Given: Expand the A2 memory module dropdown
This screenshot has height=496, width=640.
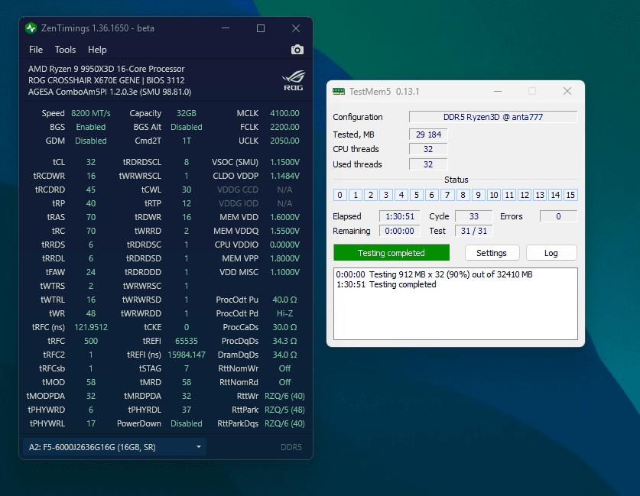Looking at the screenshot, I should 114,447.
